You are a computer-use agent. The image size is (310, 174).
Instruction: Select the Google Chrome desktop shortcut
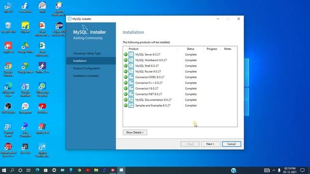tap(8, 70)
